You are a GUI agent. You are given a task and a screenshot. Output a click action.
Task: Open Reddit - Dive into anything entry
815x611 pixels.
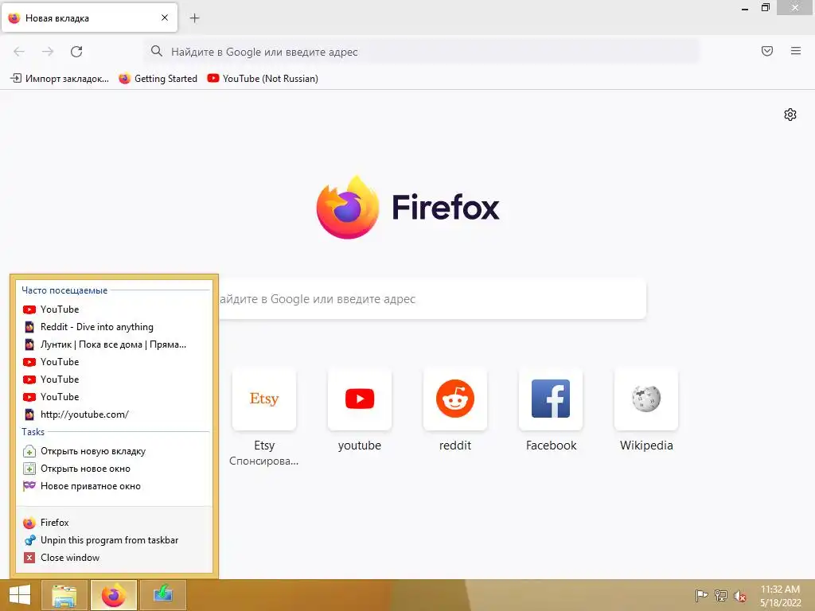[114, 327]
